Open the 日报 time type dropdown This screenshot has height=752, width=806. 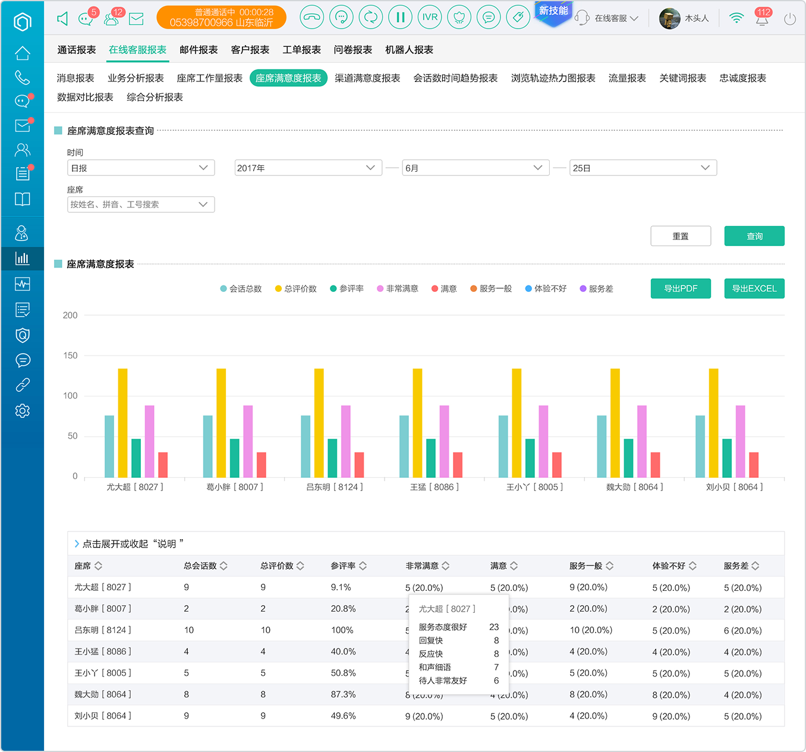pyautogui.click(x=141, y=168)
